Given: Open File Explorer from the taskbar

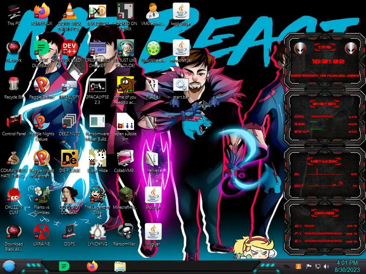Looking at the screenshot, I should point(120,267).
